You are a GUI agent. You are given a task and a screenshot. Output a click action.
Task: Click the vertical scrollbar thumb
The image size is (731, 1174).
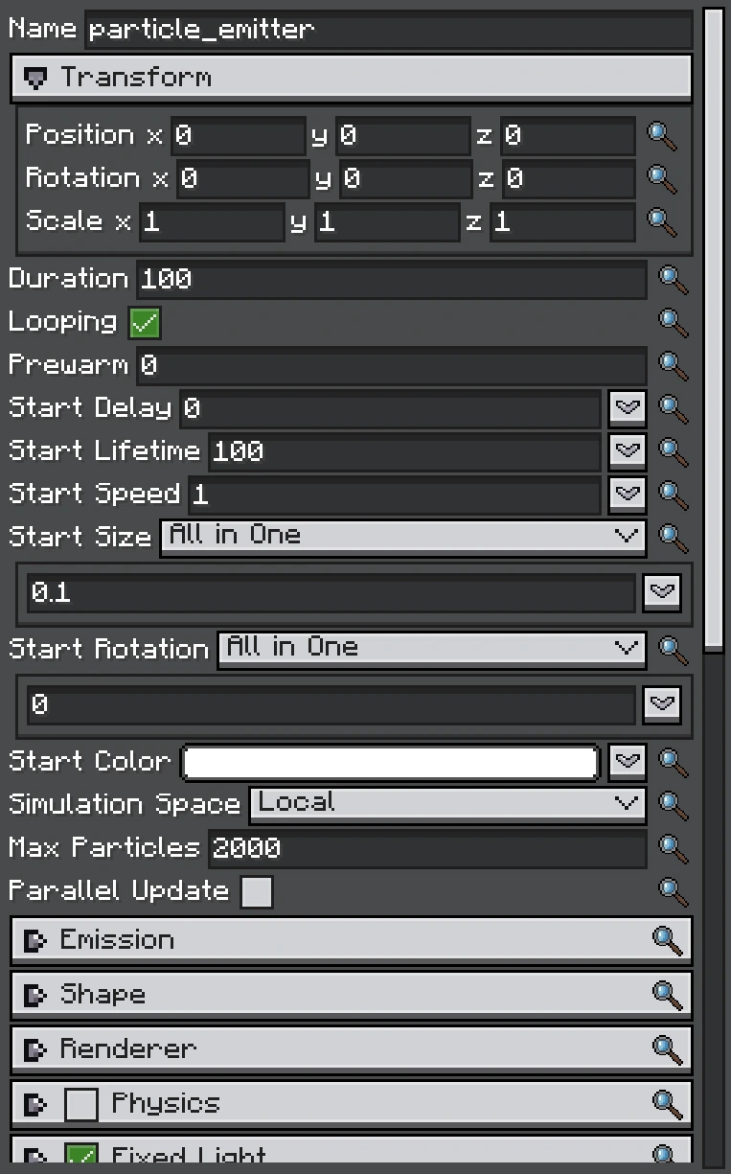click(x=713, y=332)
